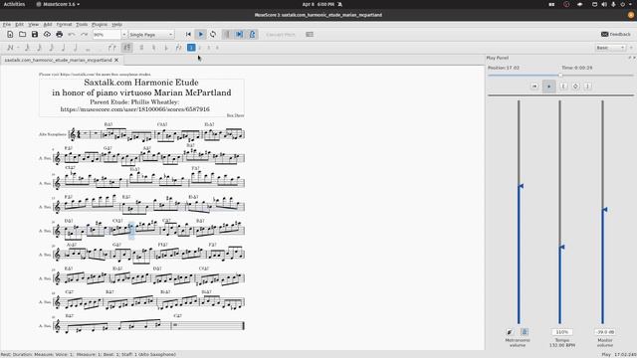The height and width of the screenshot is (358, 637).
Task: Open the Basic workspace dropdown
Action: 610,48
